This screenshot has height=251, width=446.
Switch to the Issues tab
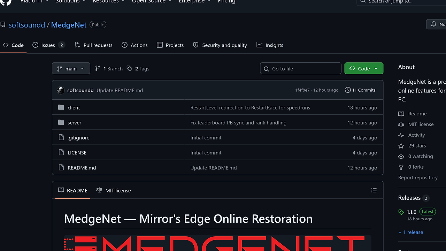tap(48, 45)
